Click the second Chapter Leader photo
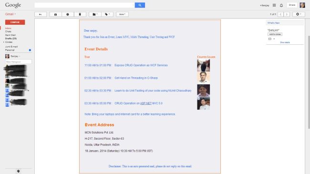The image size is (310, 174). point(204,78)
